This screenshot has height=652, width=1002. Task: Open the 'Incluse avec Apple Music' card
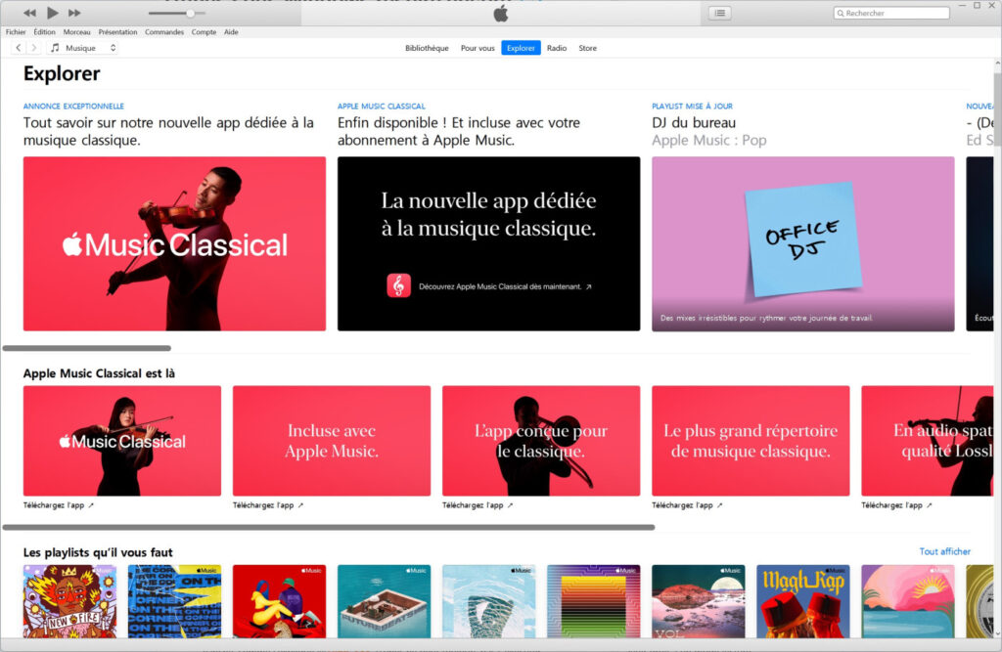click(332, 441)
